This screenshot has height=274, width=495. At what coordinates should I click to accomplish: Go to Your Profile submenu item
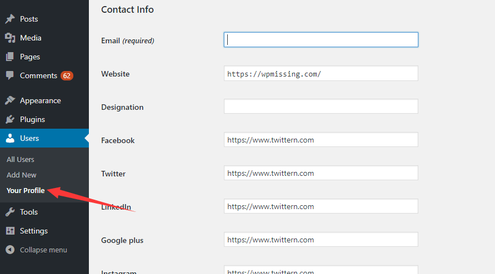click(x=26, y=190)
